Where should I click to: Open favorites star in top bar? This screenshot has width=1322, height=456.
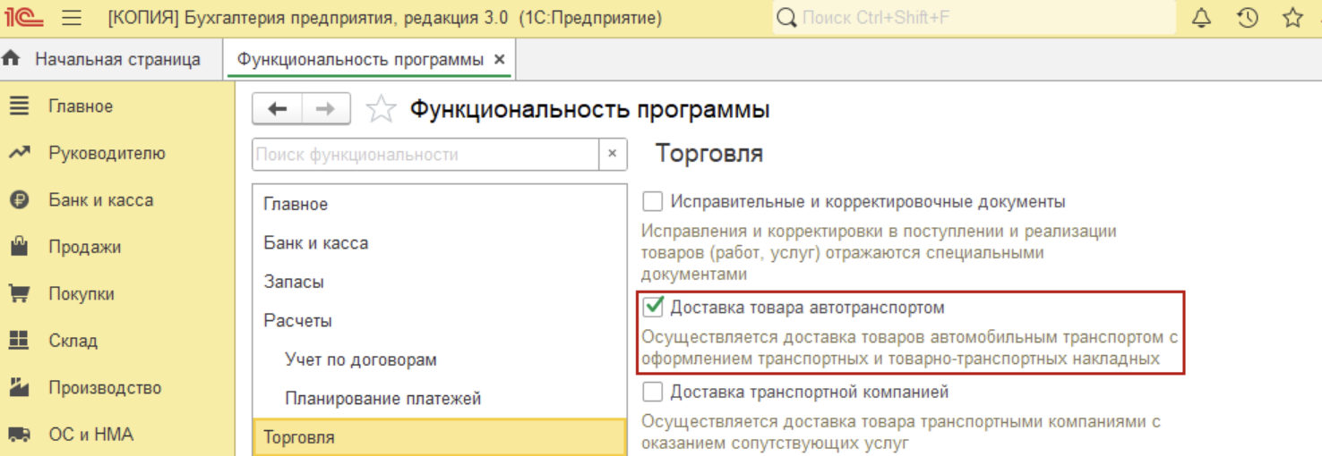click(1292, 18)
